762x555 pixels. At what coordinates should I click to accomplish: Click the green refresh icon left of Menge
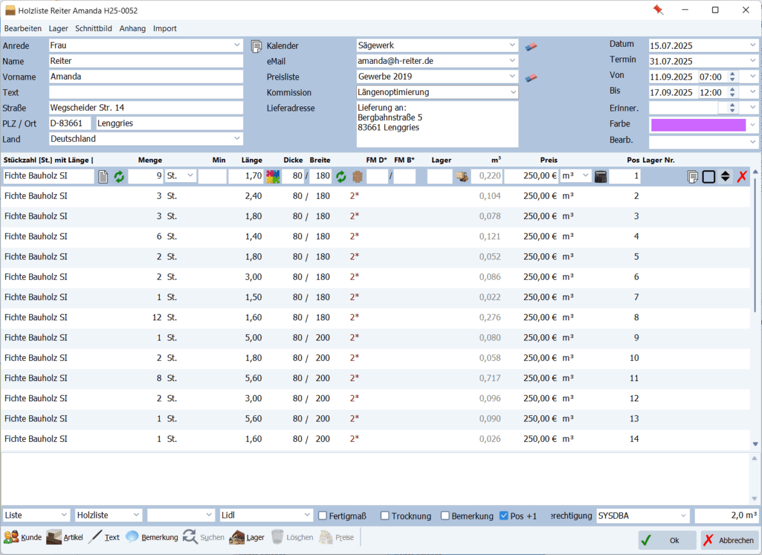pos(119,177)
